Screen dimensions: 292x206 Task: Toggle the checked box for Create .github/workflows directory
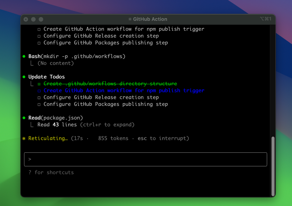point(39,84)
